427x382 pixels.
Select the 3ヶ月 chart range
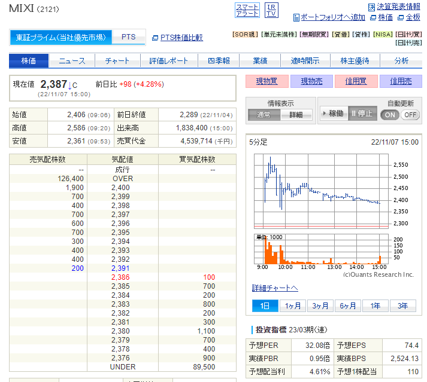(x=320, y=306)
